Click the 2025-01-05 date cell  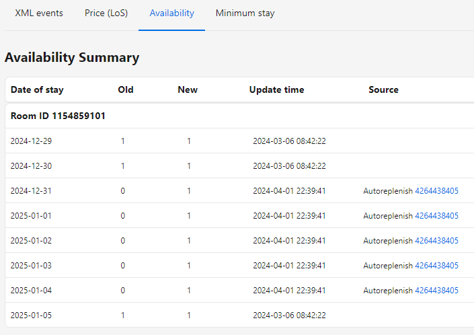pyautogui.click(x=31, y=315)
